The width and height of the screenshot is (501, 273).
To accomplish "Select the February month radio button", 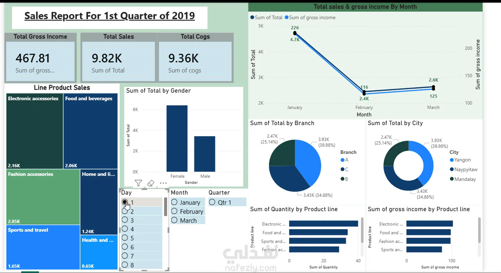I will click(174, 211).
